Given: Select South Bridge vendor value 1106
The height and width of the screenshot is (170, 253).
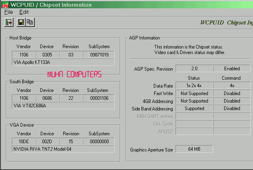Looking at the screenshot, I should coord(24,98).
